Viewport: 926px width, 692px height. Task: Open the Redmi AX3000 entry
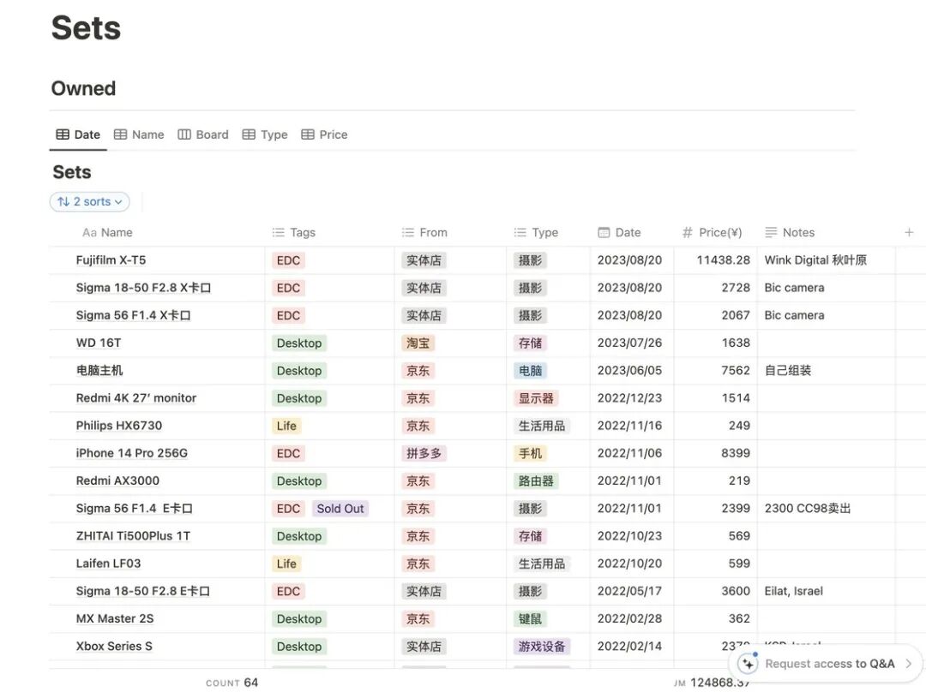tap(117, 480)
